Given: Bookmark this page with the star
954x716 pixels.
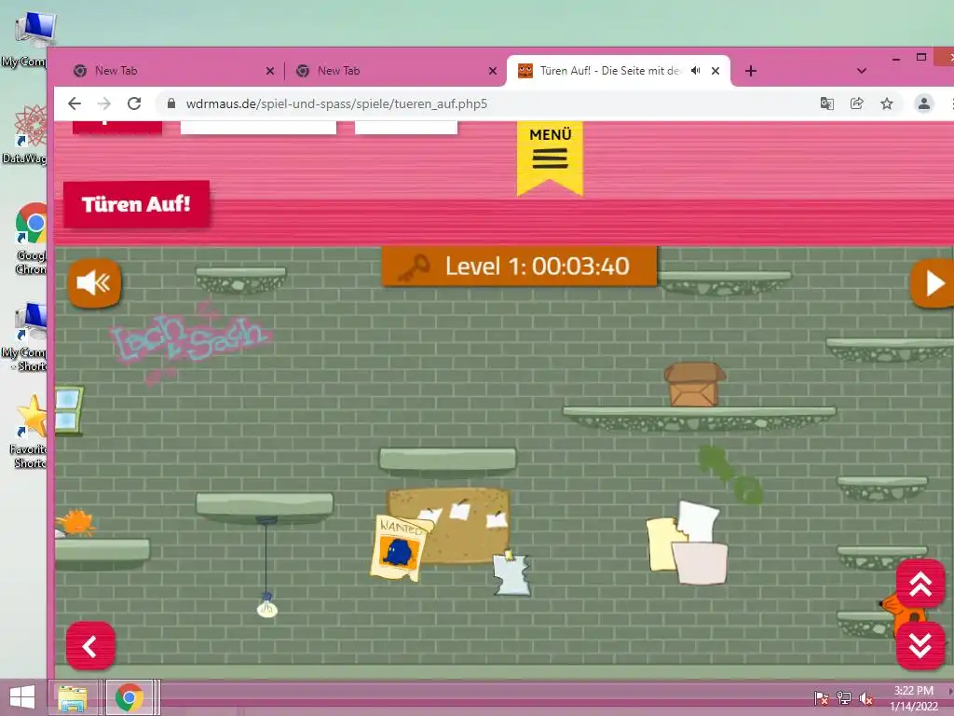Looking at the screenshot, I should (x=887, y=103).
